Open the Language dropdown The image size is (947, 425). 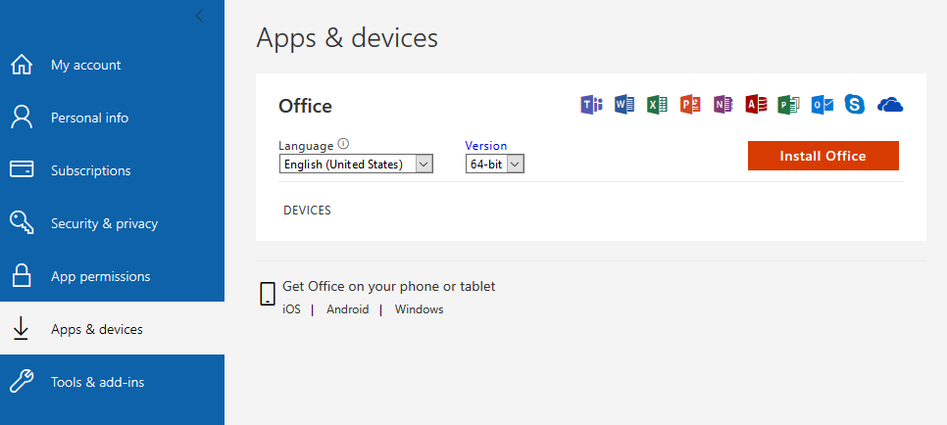(x=356, y=164)
